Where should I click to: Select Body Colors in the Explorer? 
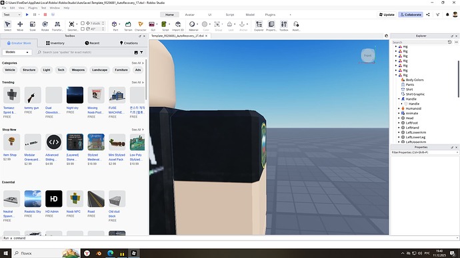click(x=415, y=80)
